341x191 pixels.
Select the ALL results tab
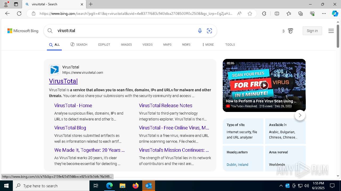[54, 45]
